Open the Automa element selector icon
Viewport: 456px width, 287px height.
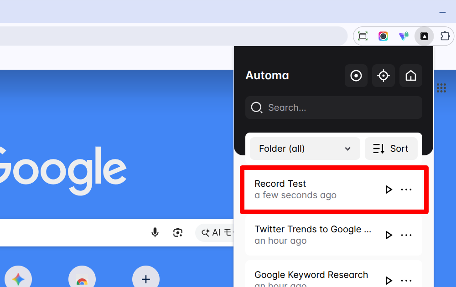click(383, 76)
